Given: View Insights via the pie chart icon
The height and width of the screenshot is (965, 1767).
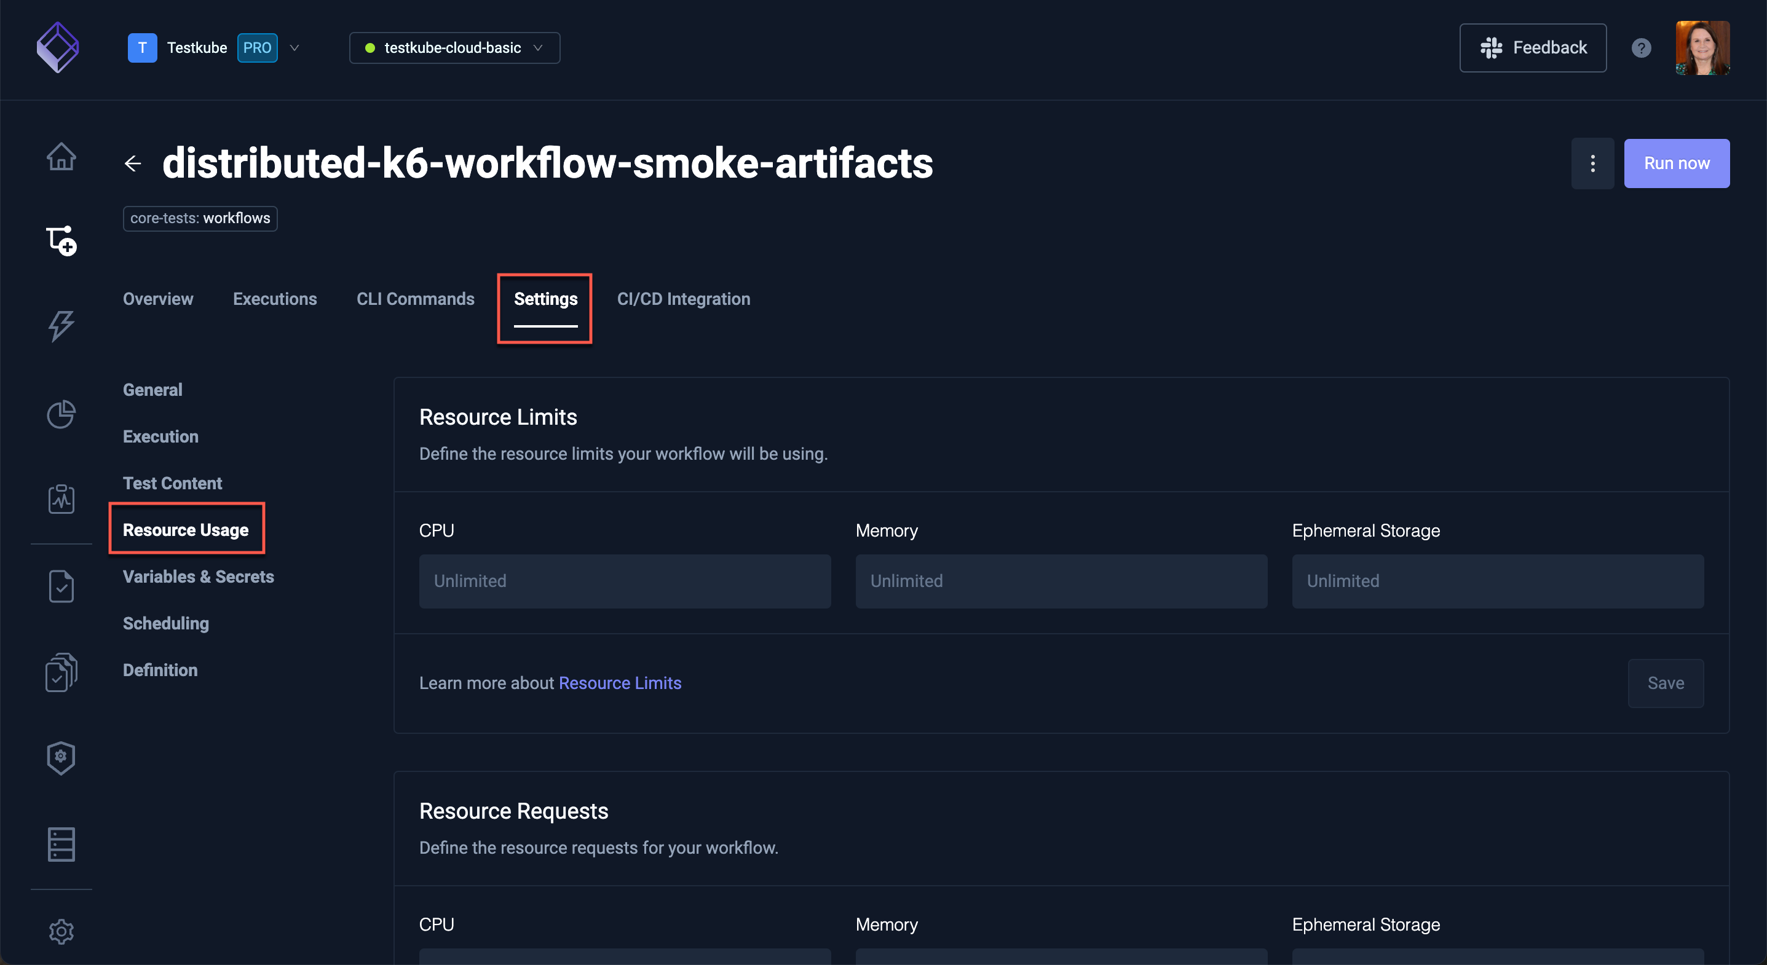Looking at the screenshot, I should coord(61,414).
